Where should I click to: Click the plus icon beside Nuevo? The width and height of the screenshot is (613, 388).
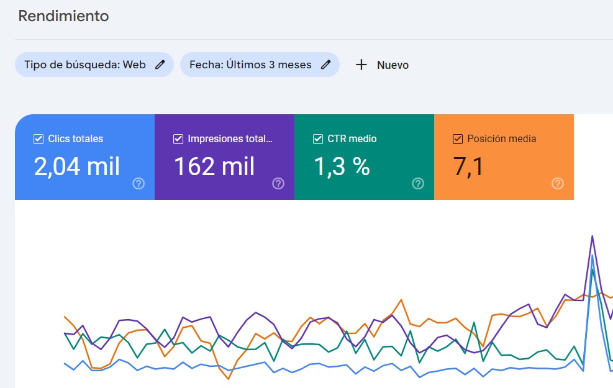tap(361, 65)
